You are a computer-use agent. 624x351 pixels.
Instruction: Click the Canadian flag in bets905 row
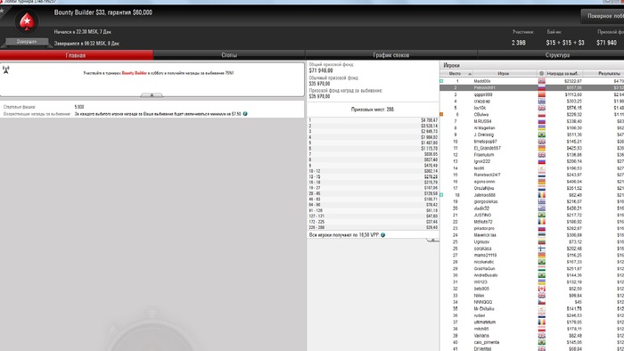(541, 289)
